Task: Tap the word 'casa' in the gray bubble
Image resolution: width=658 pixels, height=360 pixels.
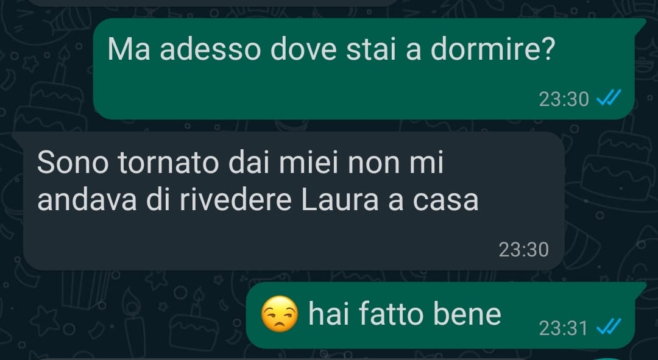Action: pos(445,202)
